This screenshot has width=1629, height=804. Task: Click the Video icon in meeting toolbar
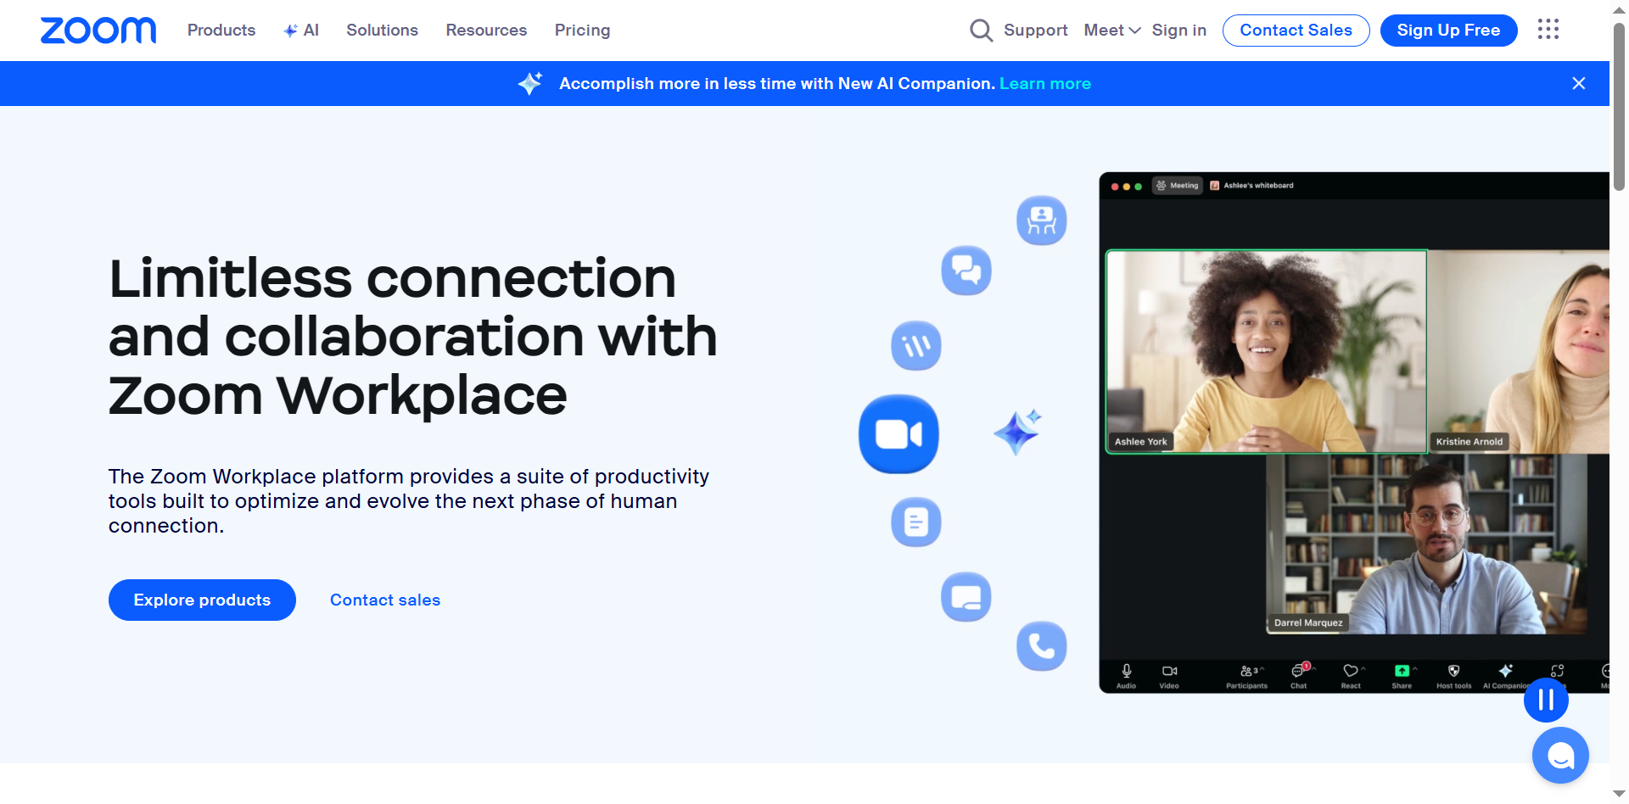(1169, 676)
